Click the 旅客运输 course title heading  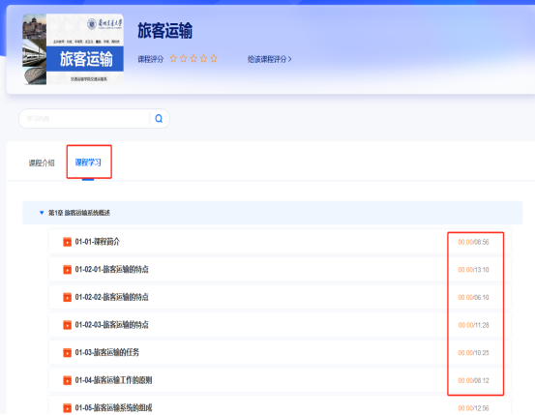165,31
